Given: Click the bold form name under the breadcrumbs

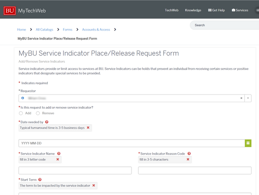Looking at the screenshot, I should (x=57, y=39).
